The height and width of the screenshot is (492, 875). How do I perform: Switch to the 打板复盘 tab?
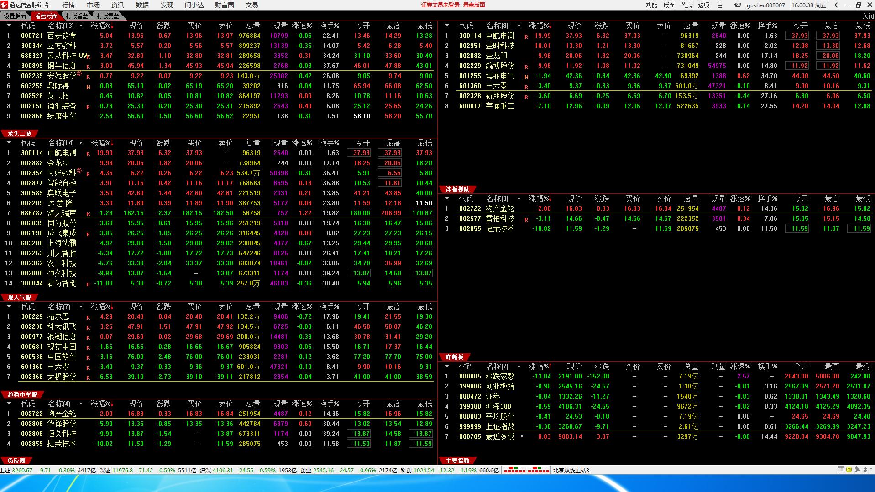coord(108,16)
